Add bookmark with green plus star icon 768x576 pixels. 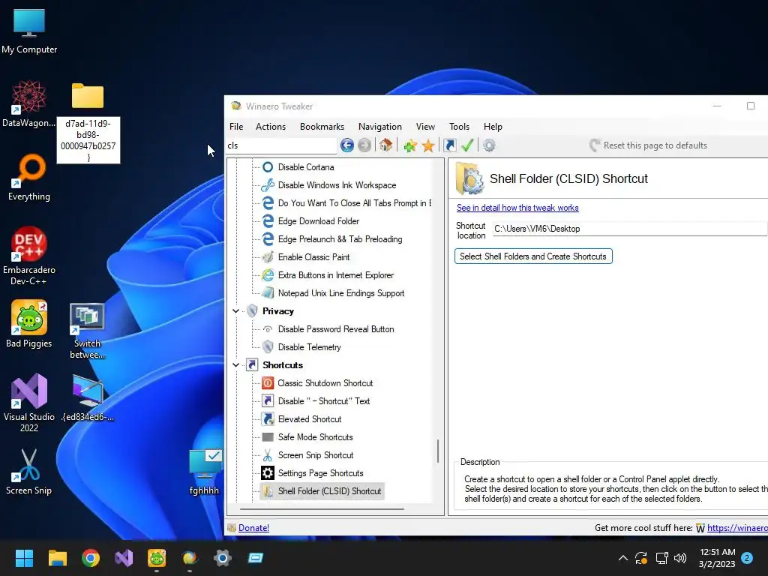point(410,145)
